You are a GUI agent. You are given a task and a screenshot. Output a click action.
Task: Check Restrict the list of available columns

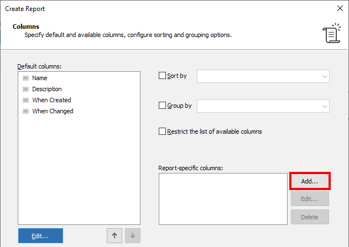[162, 132]
